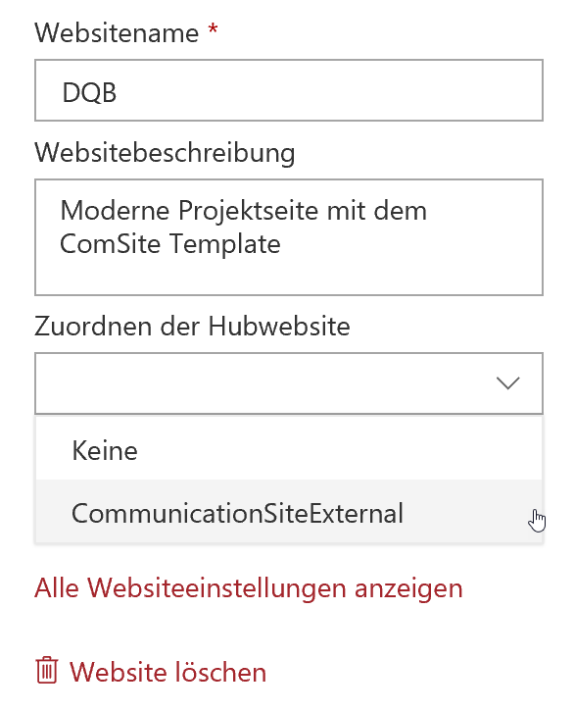
Task: Click the trash can delete icon
Action: pos(47,670)
